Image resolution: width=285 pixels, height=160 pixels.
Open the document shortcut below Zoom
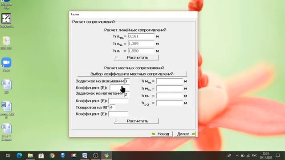pos(7,87)
